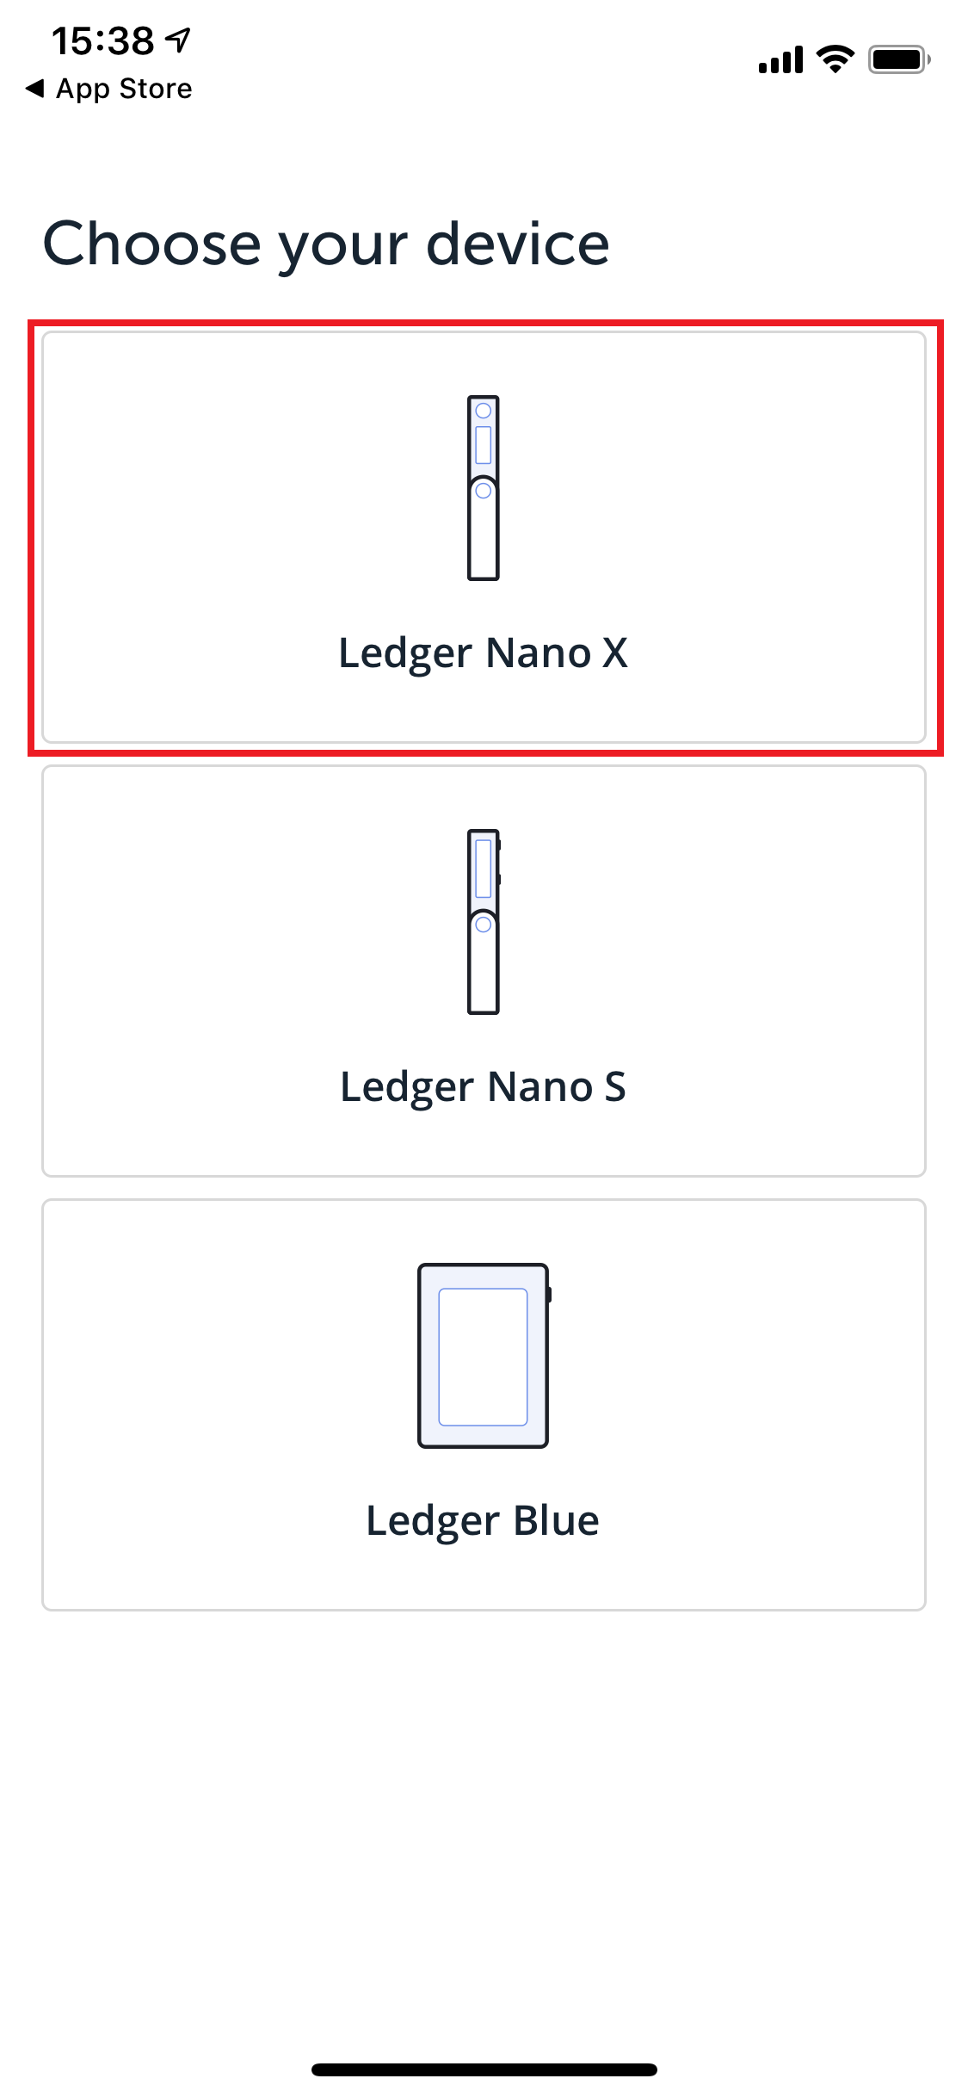968x2097 pixels.
Task: Choose the highlighted Ledger Nano X card
Action: point(484,537)
